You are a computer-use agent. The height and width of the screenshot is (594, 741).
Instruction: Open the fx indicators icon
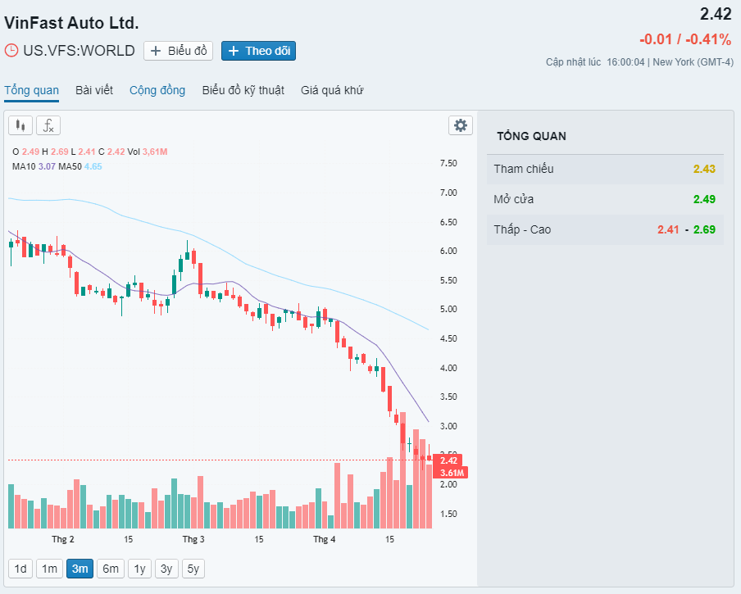click(48, 125)
